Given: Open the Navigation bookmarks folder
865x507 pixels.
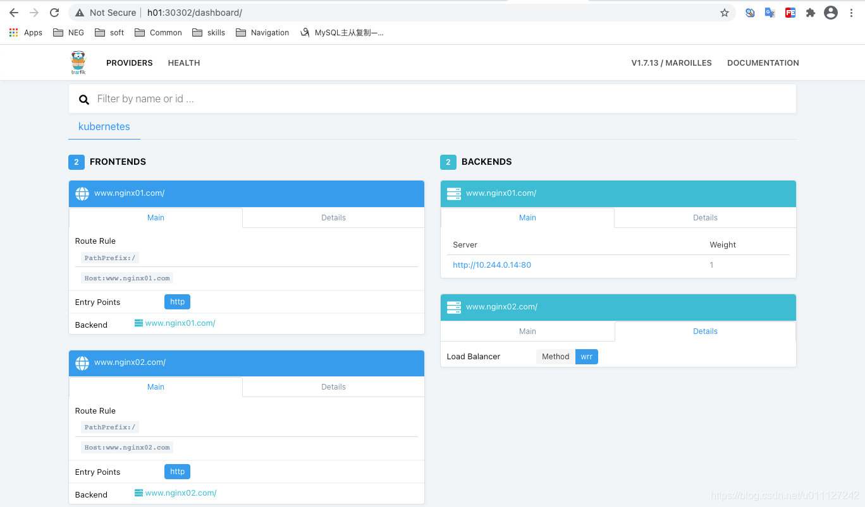Looking at the screenshot, I should (x=262, y=33).
